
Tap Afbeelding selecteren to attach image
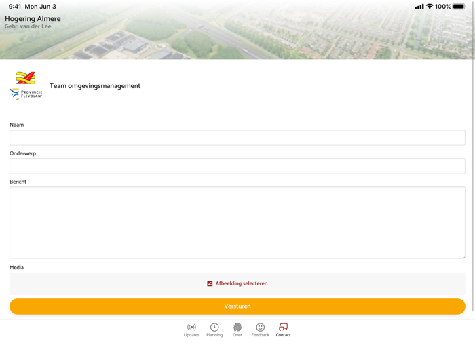coord(237,283)
